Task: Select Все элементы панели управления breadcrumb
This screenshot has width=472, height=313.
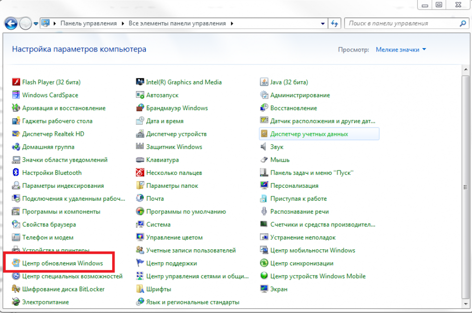Action: [178, 24]
